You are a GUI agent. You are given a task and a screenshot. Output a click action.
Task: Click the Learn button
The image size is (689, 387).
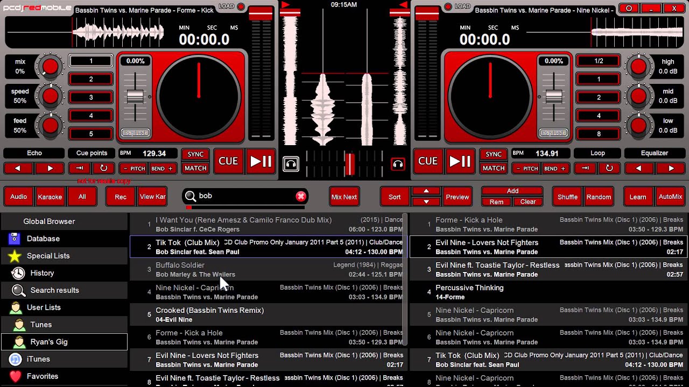638,197
